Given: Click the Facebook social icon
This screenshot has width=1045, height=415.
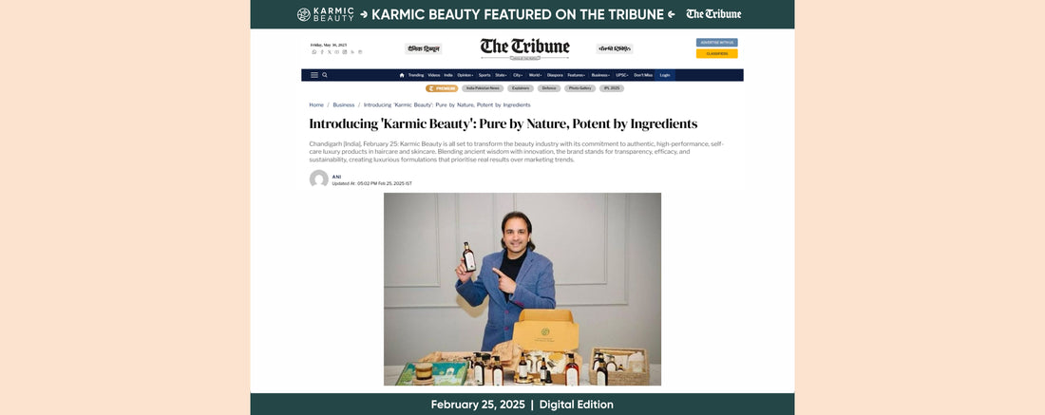Looking at the screenshot, I should tap(322, 52).
